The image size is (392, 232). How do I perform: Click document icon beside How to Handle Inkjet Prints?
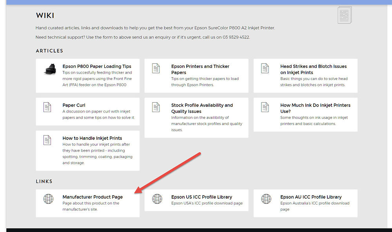coord(47,140)
